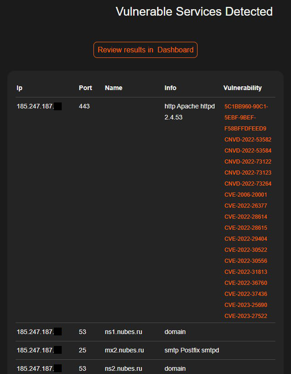
Task: Open the CVE-2022-28614 vulnerability link
Action: pyautogui.click(x=246, y=217)
